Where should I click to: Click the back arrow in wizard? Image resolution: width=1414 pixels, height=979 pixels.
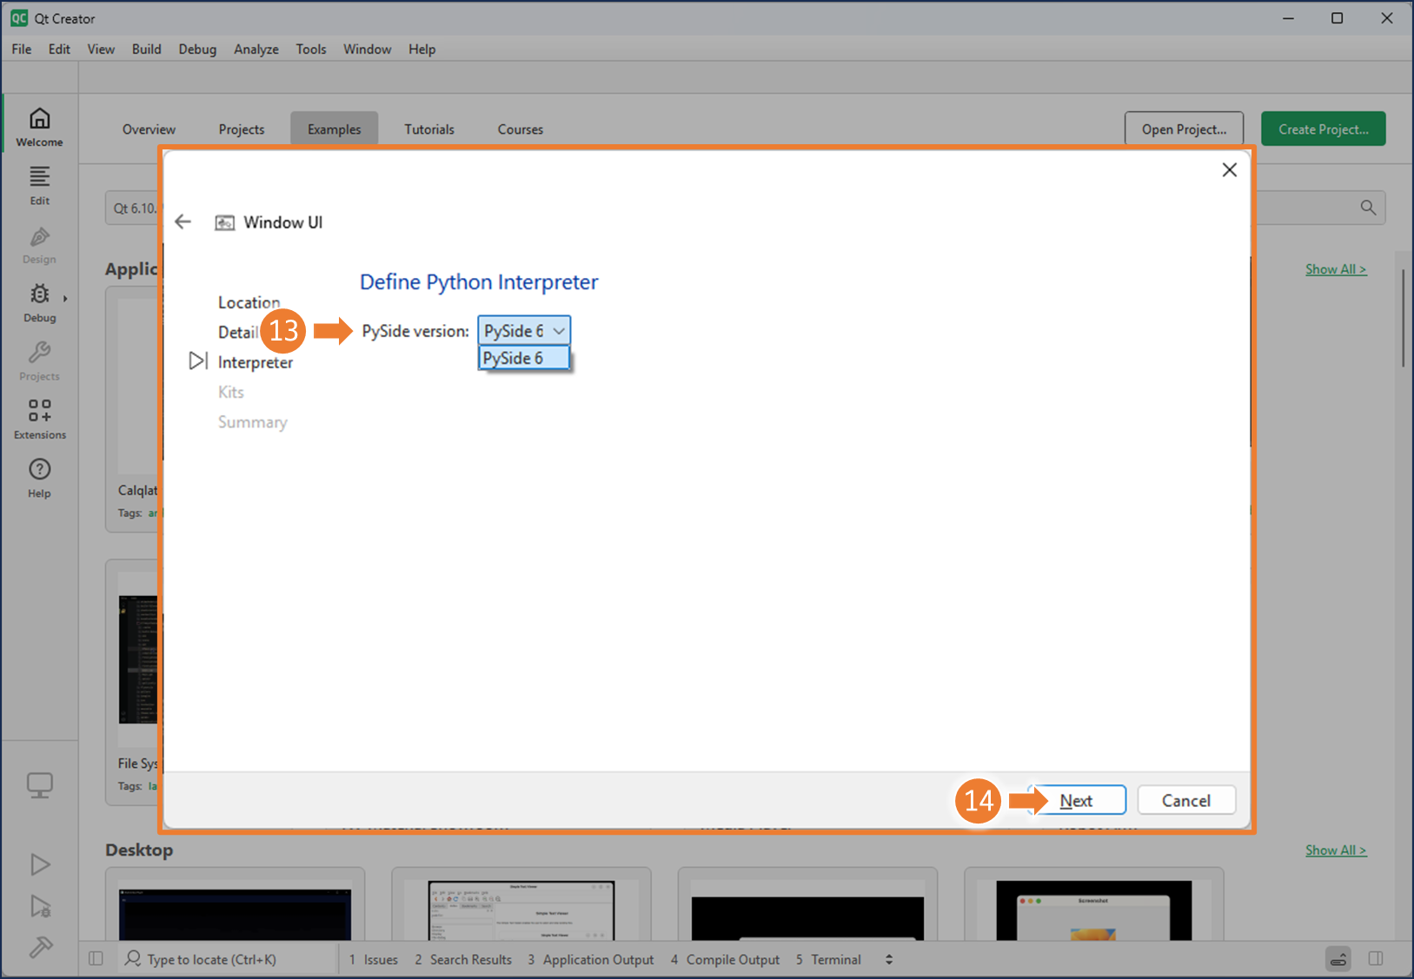click(x=183, y=222)
